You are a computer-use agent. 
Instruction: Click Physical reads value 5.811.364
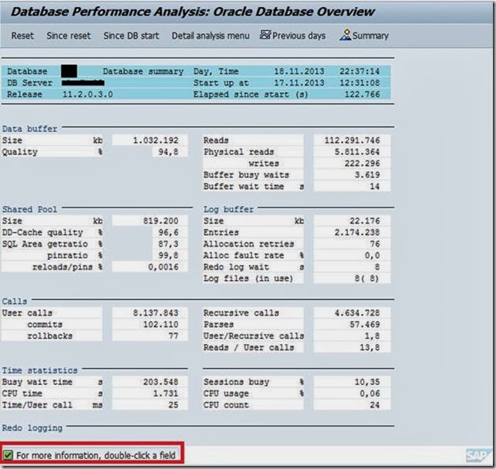pyautogui.click(x=352, y=152)
